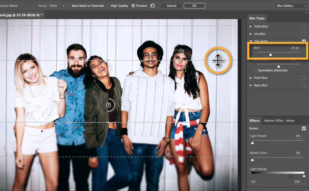Screen dimensions: 309x191
Task: Click the Tilt-Shift Blur slider handle
Action: coord(271,55)
